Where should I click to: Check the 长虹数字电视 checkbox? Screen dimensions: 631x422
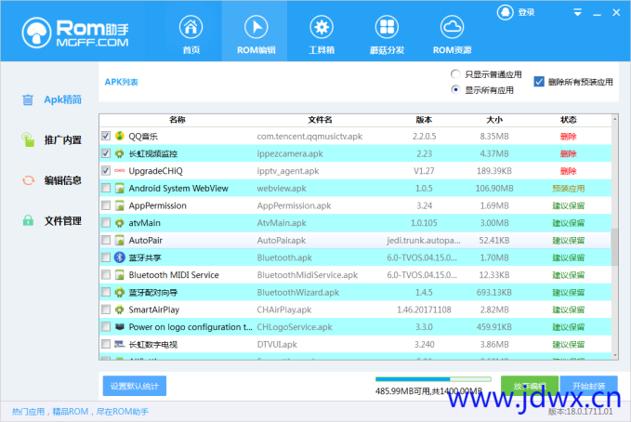tap(106, 344)
